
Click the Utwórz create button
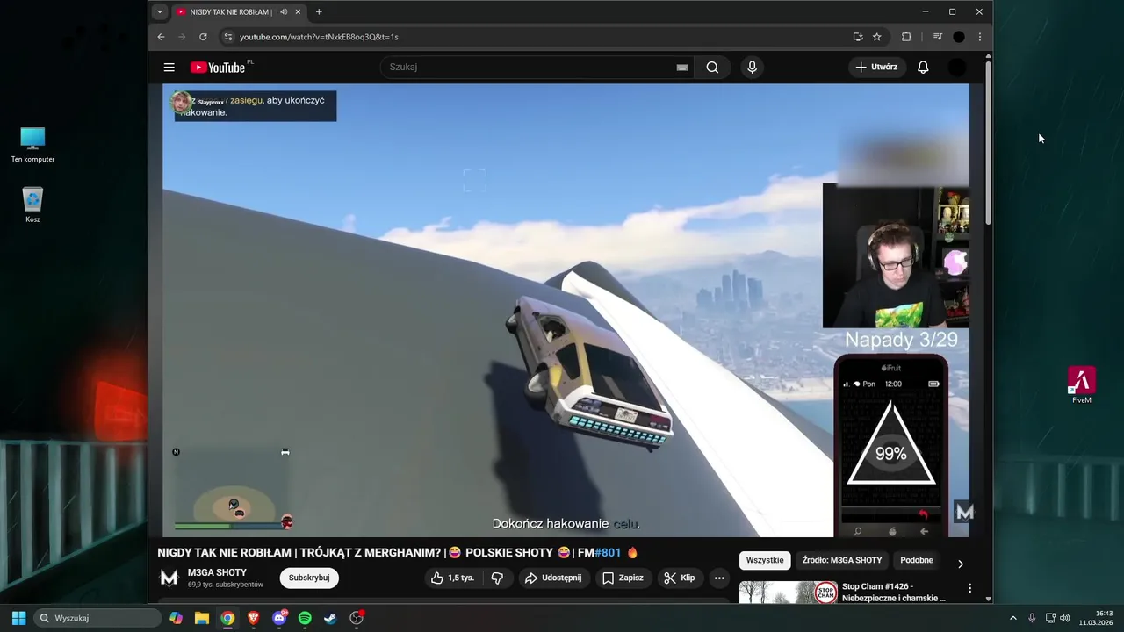[876, 68]
